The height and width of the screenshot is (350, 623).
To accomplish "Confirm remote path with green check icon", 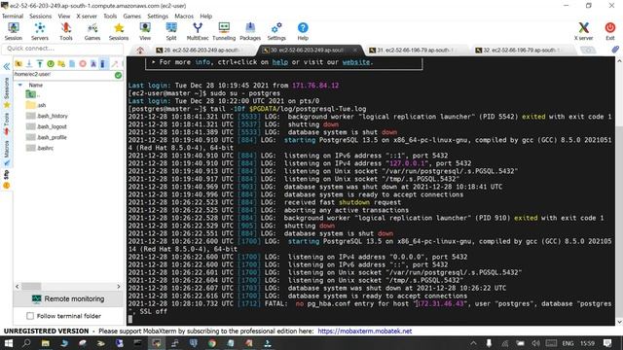I will [x=118, y=75].
